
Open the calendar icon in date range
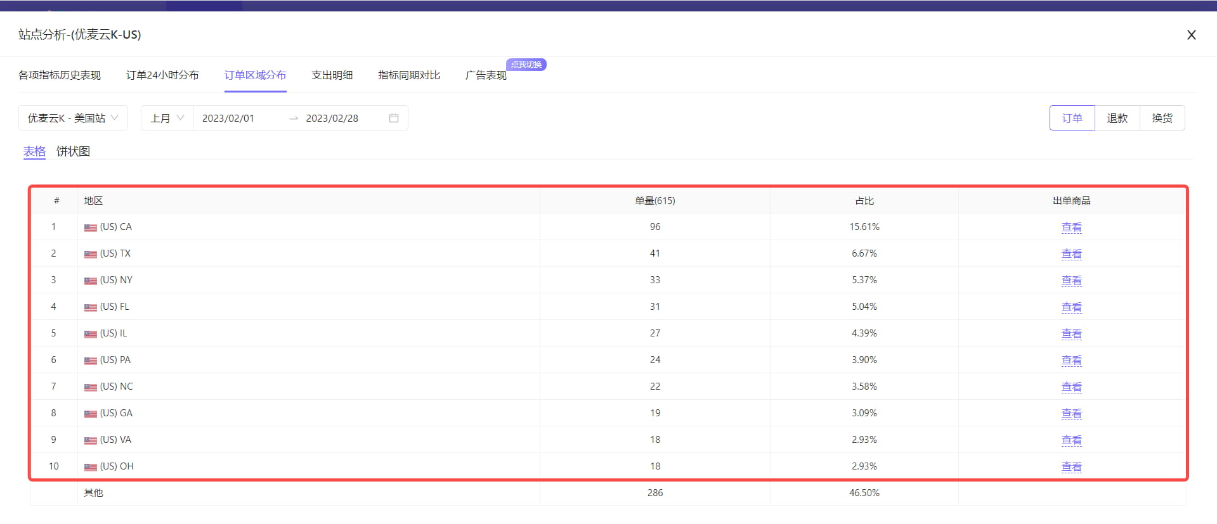coord(394,118)
